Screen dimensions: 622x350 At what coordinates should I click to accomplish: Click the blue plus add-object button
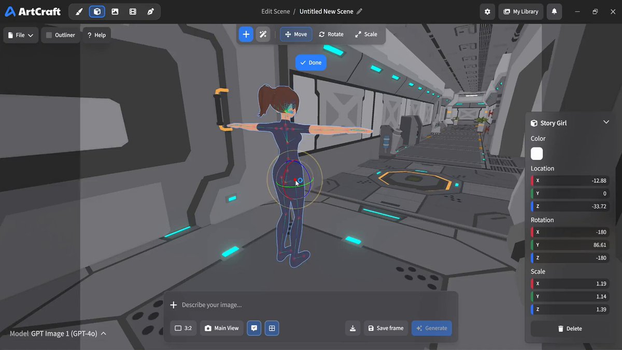(x=246, y=34)
